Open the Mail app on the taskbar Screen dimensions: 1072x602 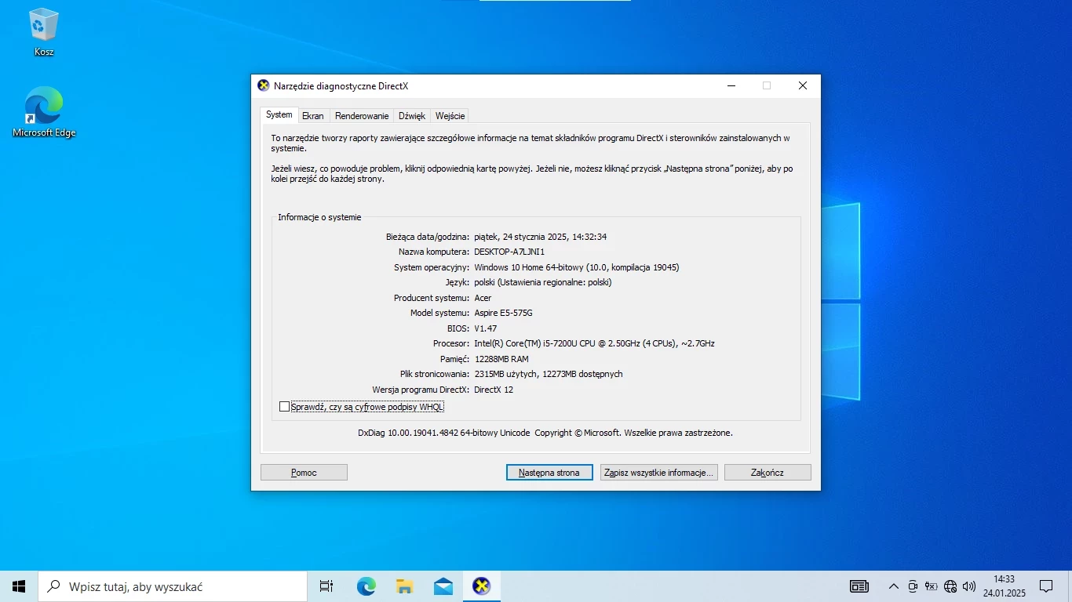[x=443, y=586]
